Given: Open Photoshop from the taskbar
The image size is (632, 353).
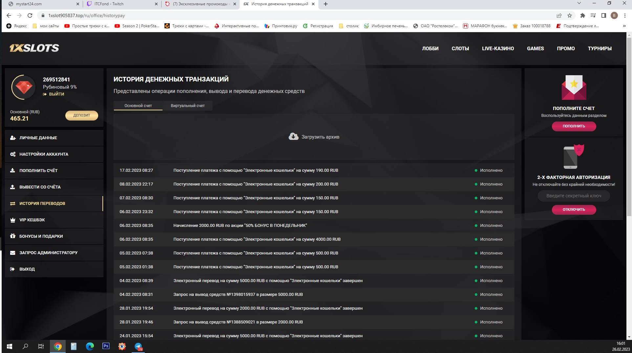Looking at the screenshot, I should [x=106, y=346].
